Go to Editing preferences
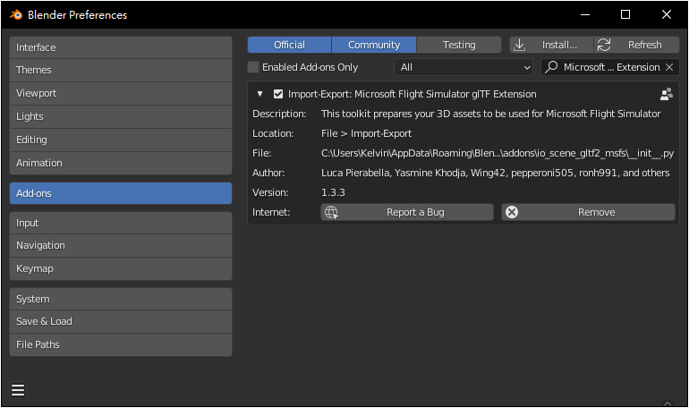Screen dimensions: 689x408 point(121,140)
